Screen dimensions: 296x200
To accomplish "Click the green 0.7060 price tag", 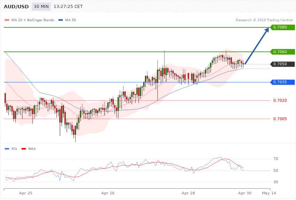I will (283, 52).
